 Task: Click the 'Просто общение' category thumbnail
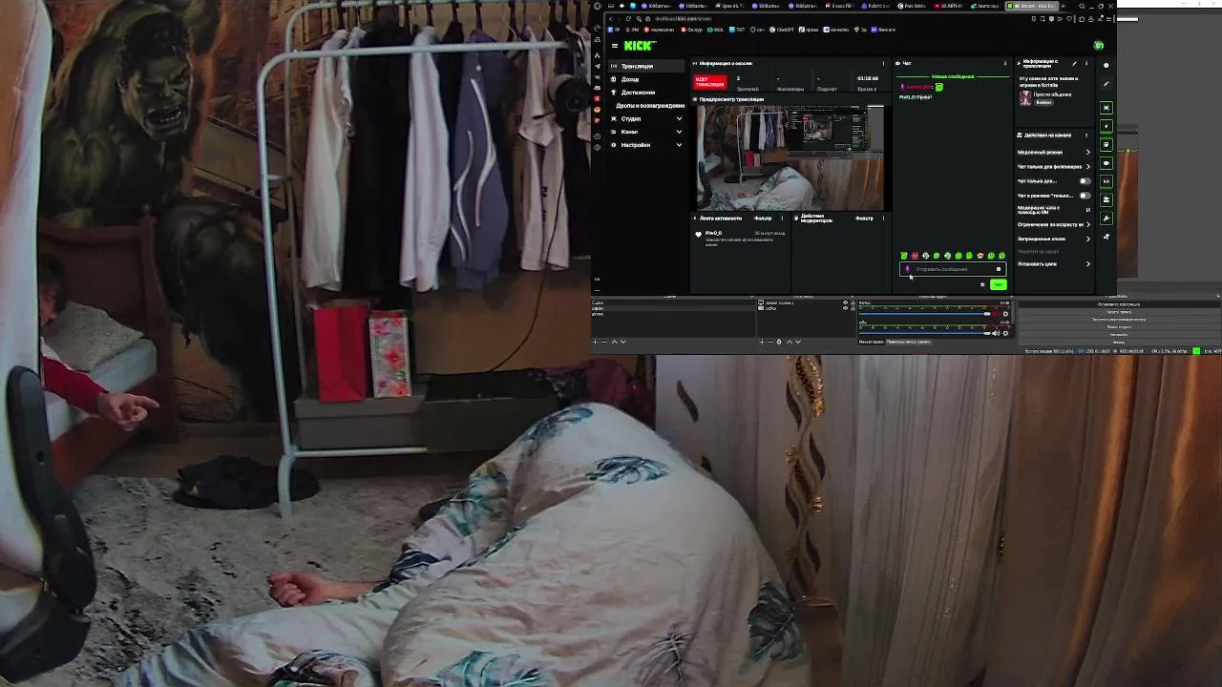1025,97
